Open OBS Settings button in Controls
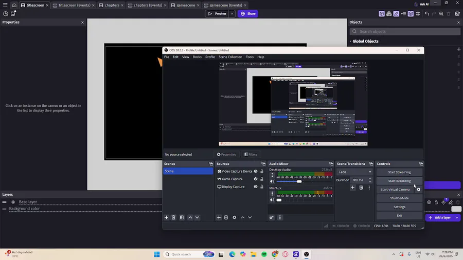Screen dimensions: 463x260 [x=399, y=207]
